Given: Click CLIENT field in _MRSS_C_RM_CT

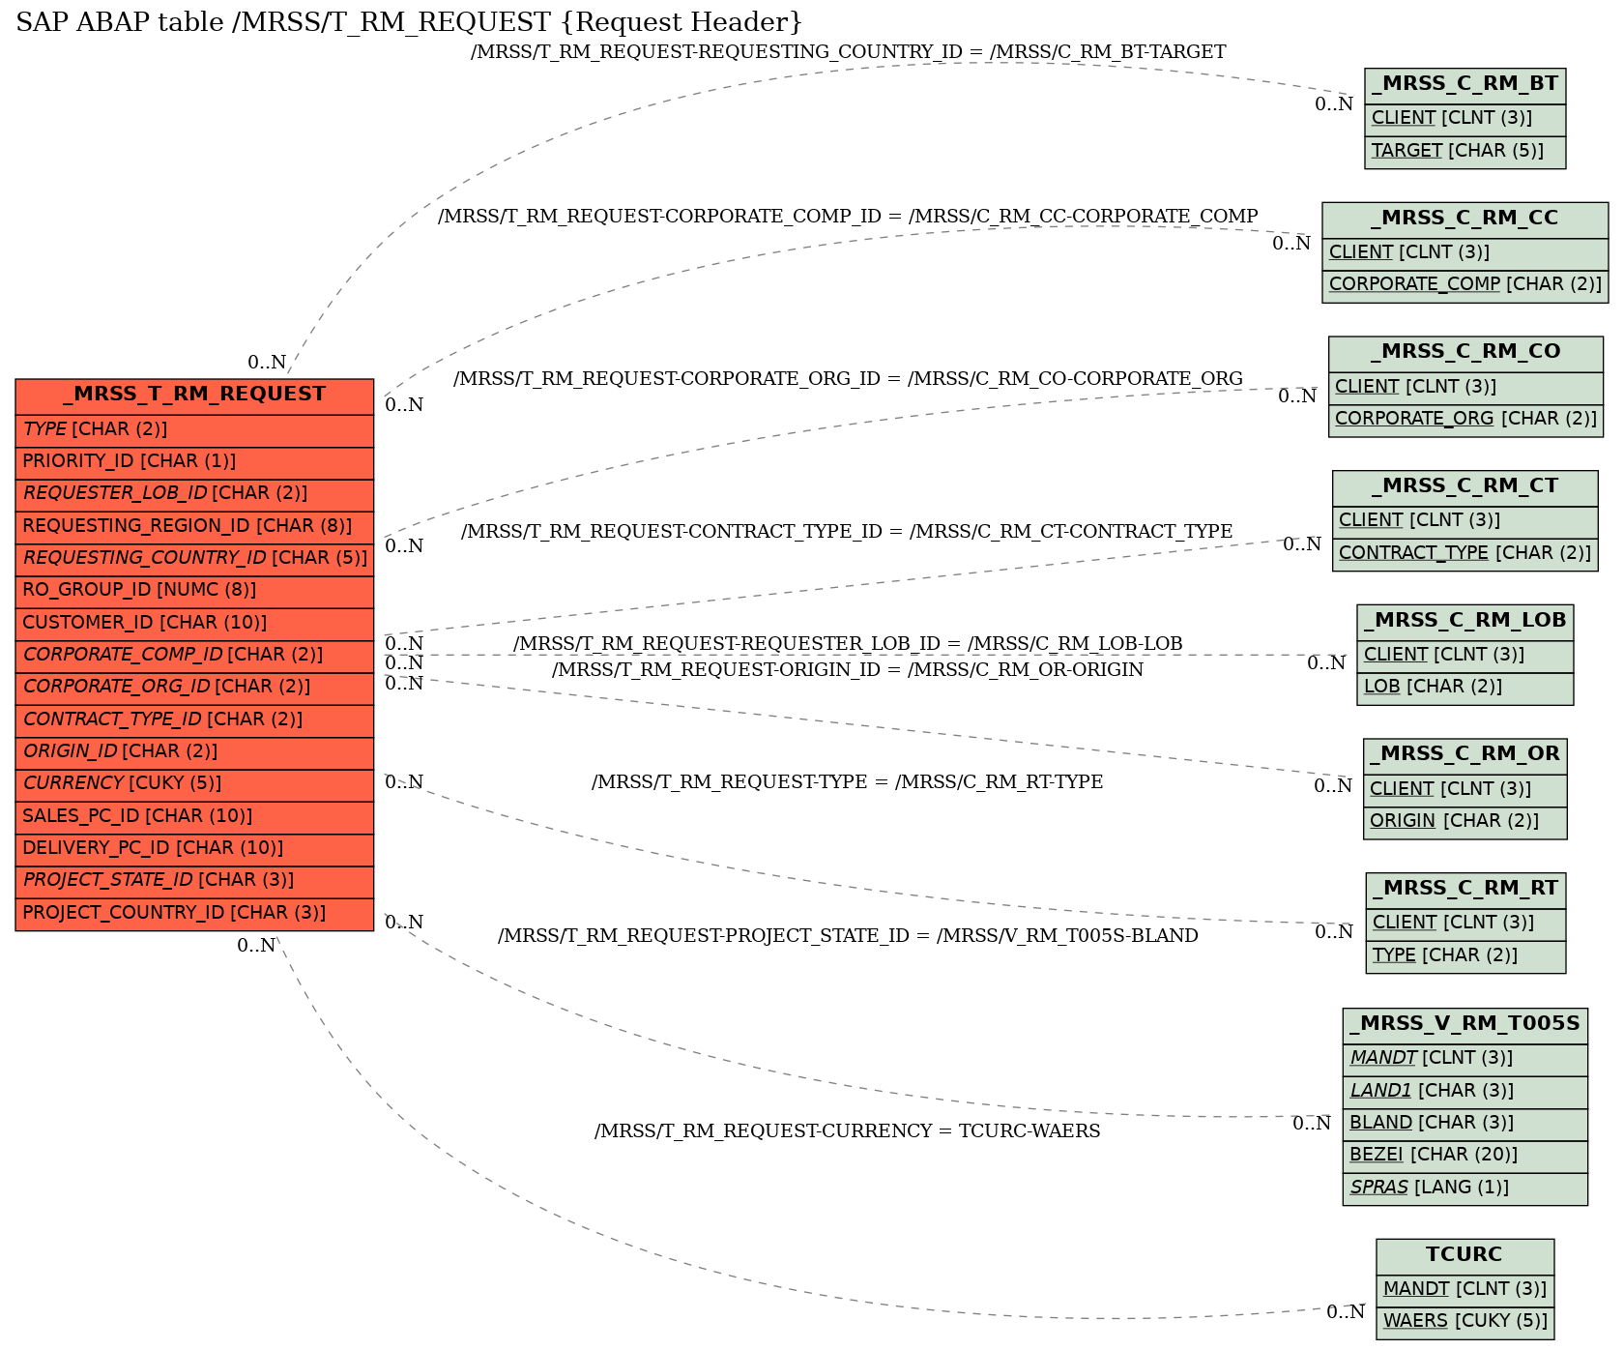Looking at the screenshot, I should [1464, 521].
